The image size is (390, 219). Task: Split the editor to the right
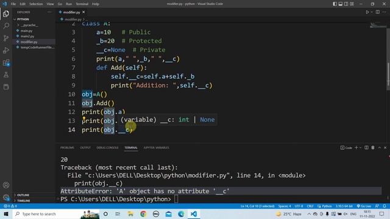(x=378, y=12)
